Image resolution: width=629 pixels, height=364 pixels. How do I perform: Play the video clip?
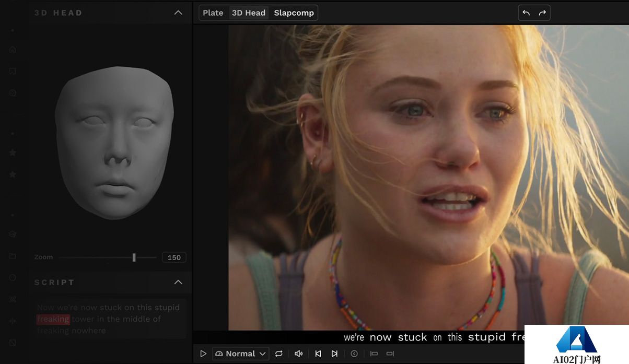[203, 354]
